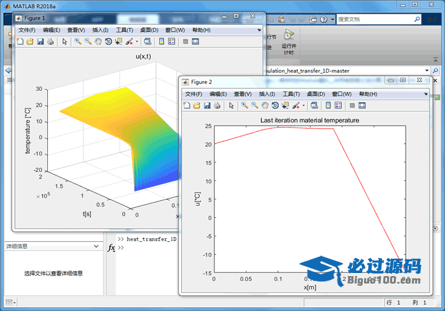Toggle Insert Legend in Figure 2 toolbar
This screenshot has height=311, width=445.
[x=338, y=106]
